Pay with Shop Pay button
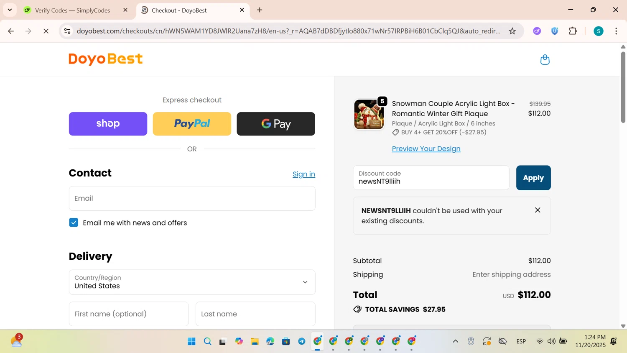The image size is (627, 353). pyautogui.click(x=108, y=124)
